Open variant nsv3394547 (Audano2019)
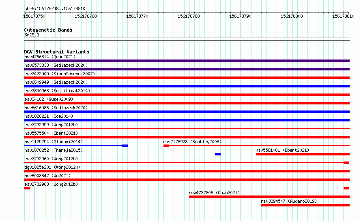The image size is (361, 221). [x=289, y=201]
